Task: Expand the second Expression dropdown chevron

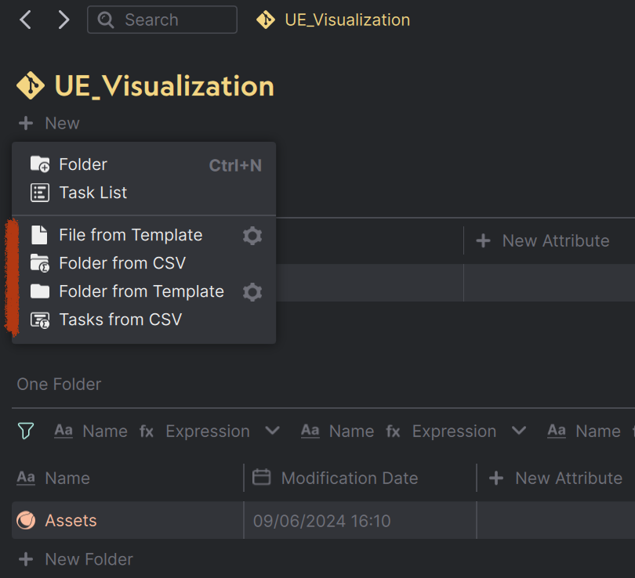Action: click(519, 431)
